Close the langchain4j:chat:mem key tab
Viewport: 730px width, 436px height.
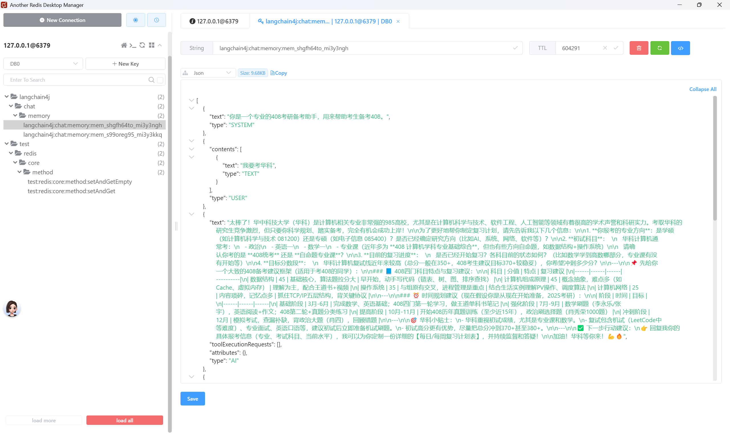398,21
